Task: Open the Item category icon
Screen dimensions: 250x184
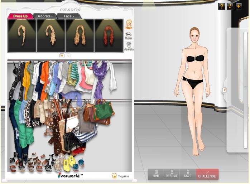Action: point(129,35)
